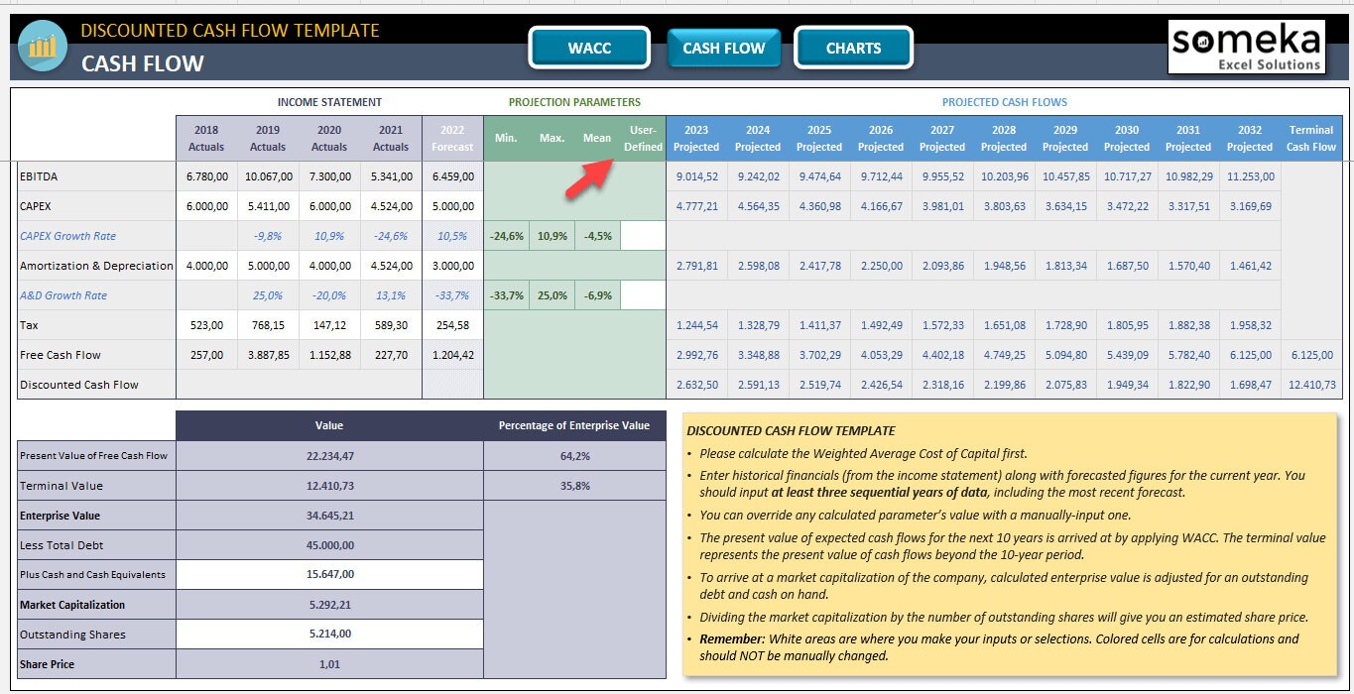Image resolution: width=1354 pixels, height=694 pixels.
Task: Click the INCOME STATEMENT section heading
Action: pyautogui.click(x=329, y=102)
